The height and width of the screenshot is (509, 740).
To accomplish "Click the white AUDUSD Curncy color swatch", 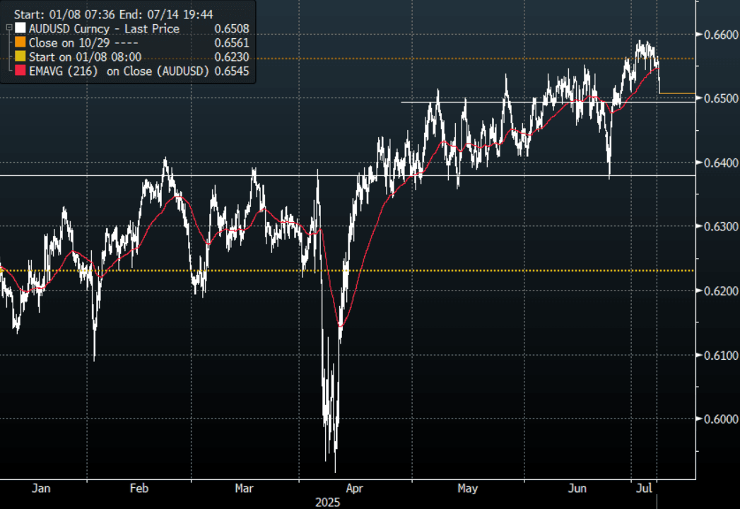I will point(20,28).
